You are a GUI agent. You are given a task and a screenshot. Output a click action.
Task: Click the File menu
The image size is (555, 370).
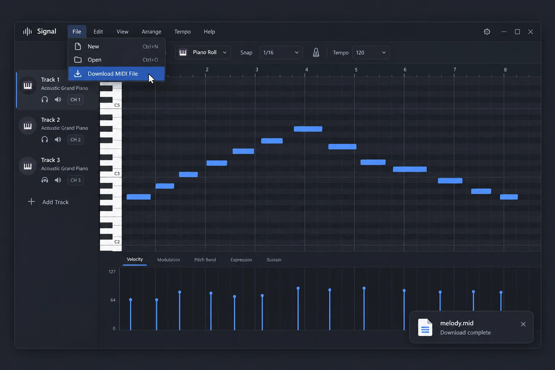click(x=77, y=31)
